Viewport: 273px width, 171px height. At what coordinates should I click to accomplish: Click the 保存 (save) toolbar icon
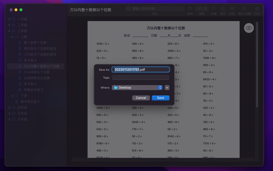point(223,9)
